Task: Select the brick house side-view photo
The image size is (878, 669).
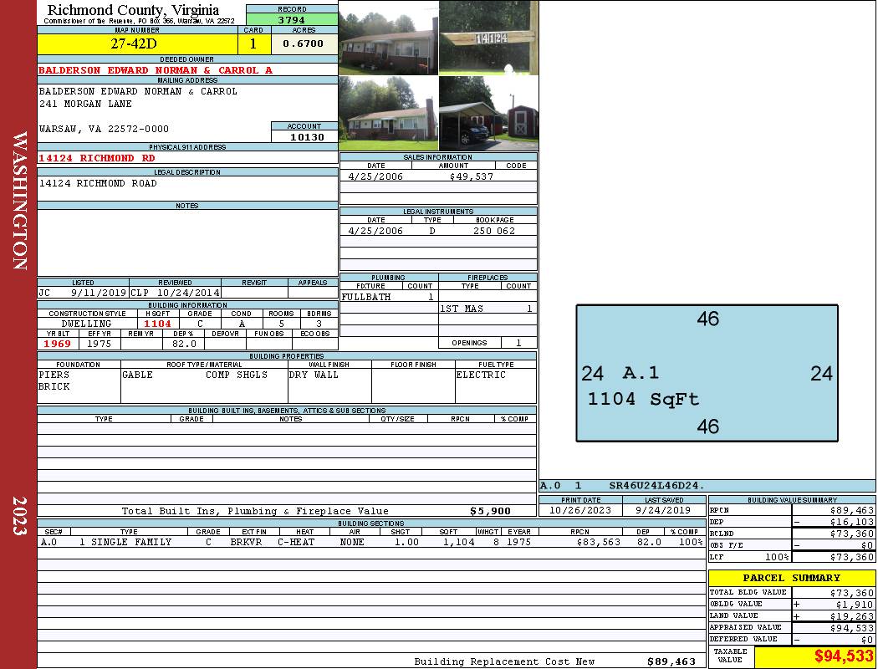Action: pos(388,113)
